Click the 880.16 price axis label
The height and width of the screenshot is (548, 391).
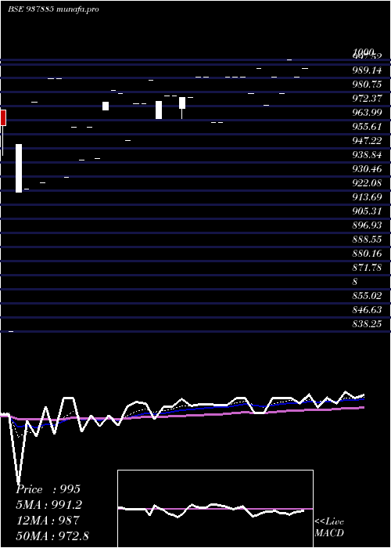[x=367, y=254]
